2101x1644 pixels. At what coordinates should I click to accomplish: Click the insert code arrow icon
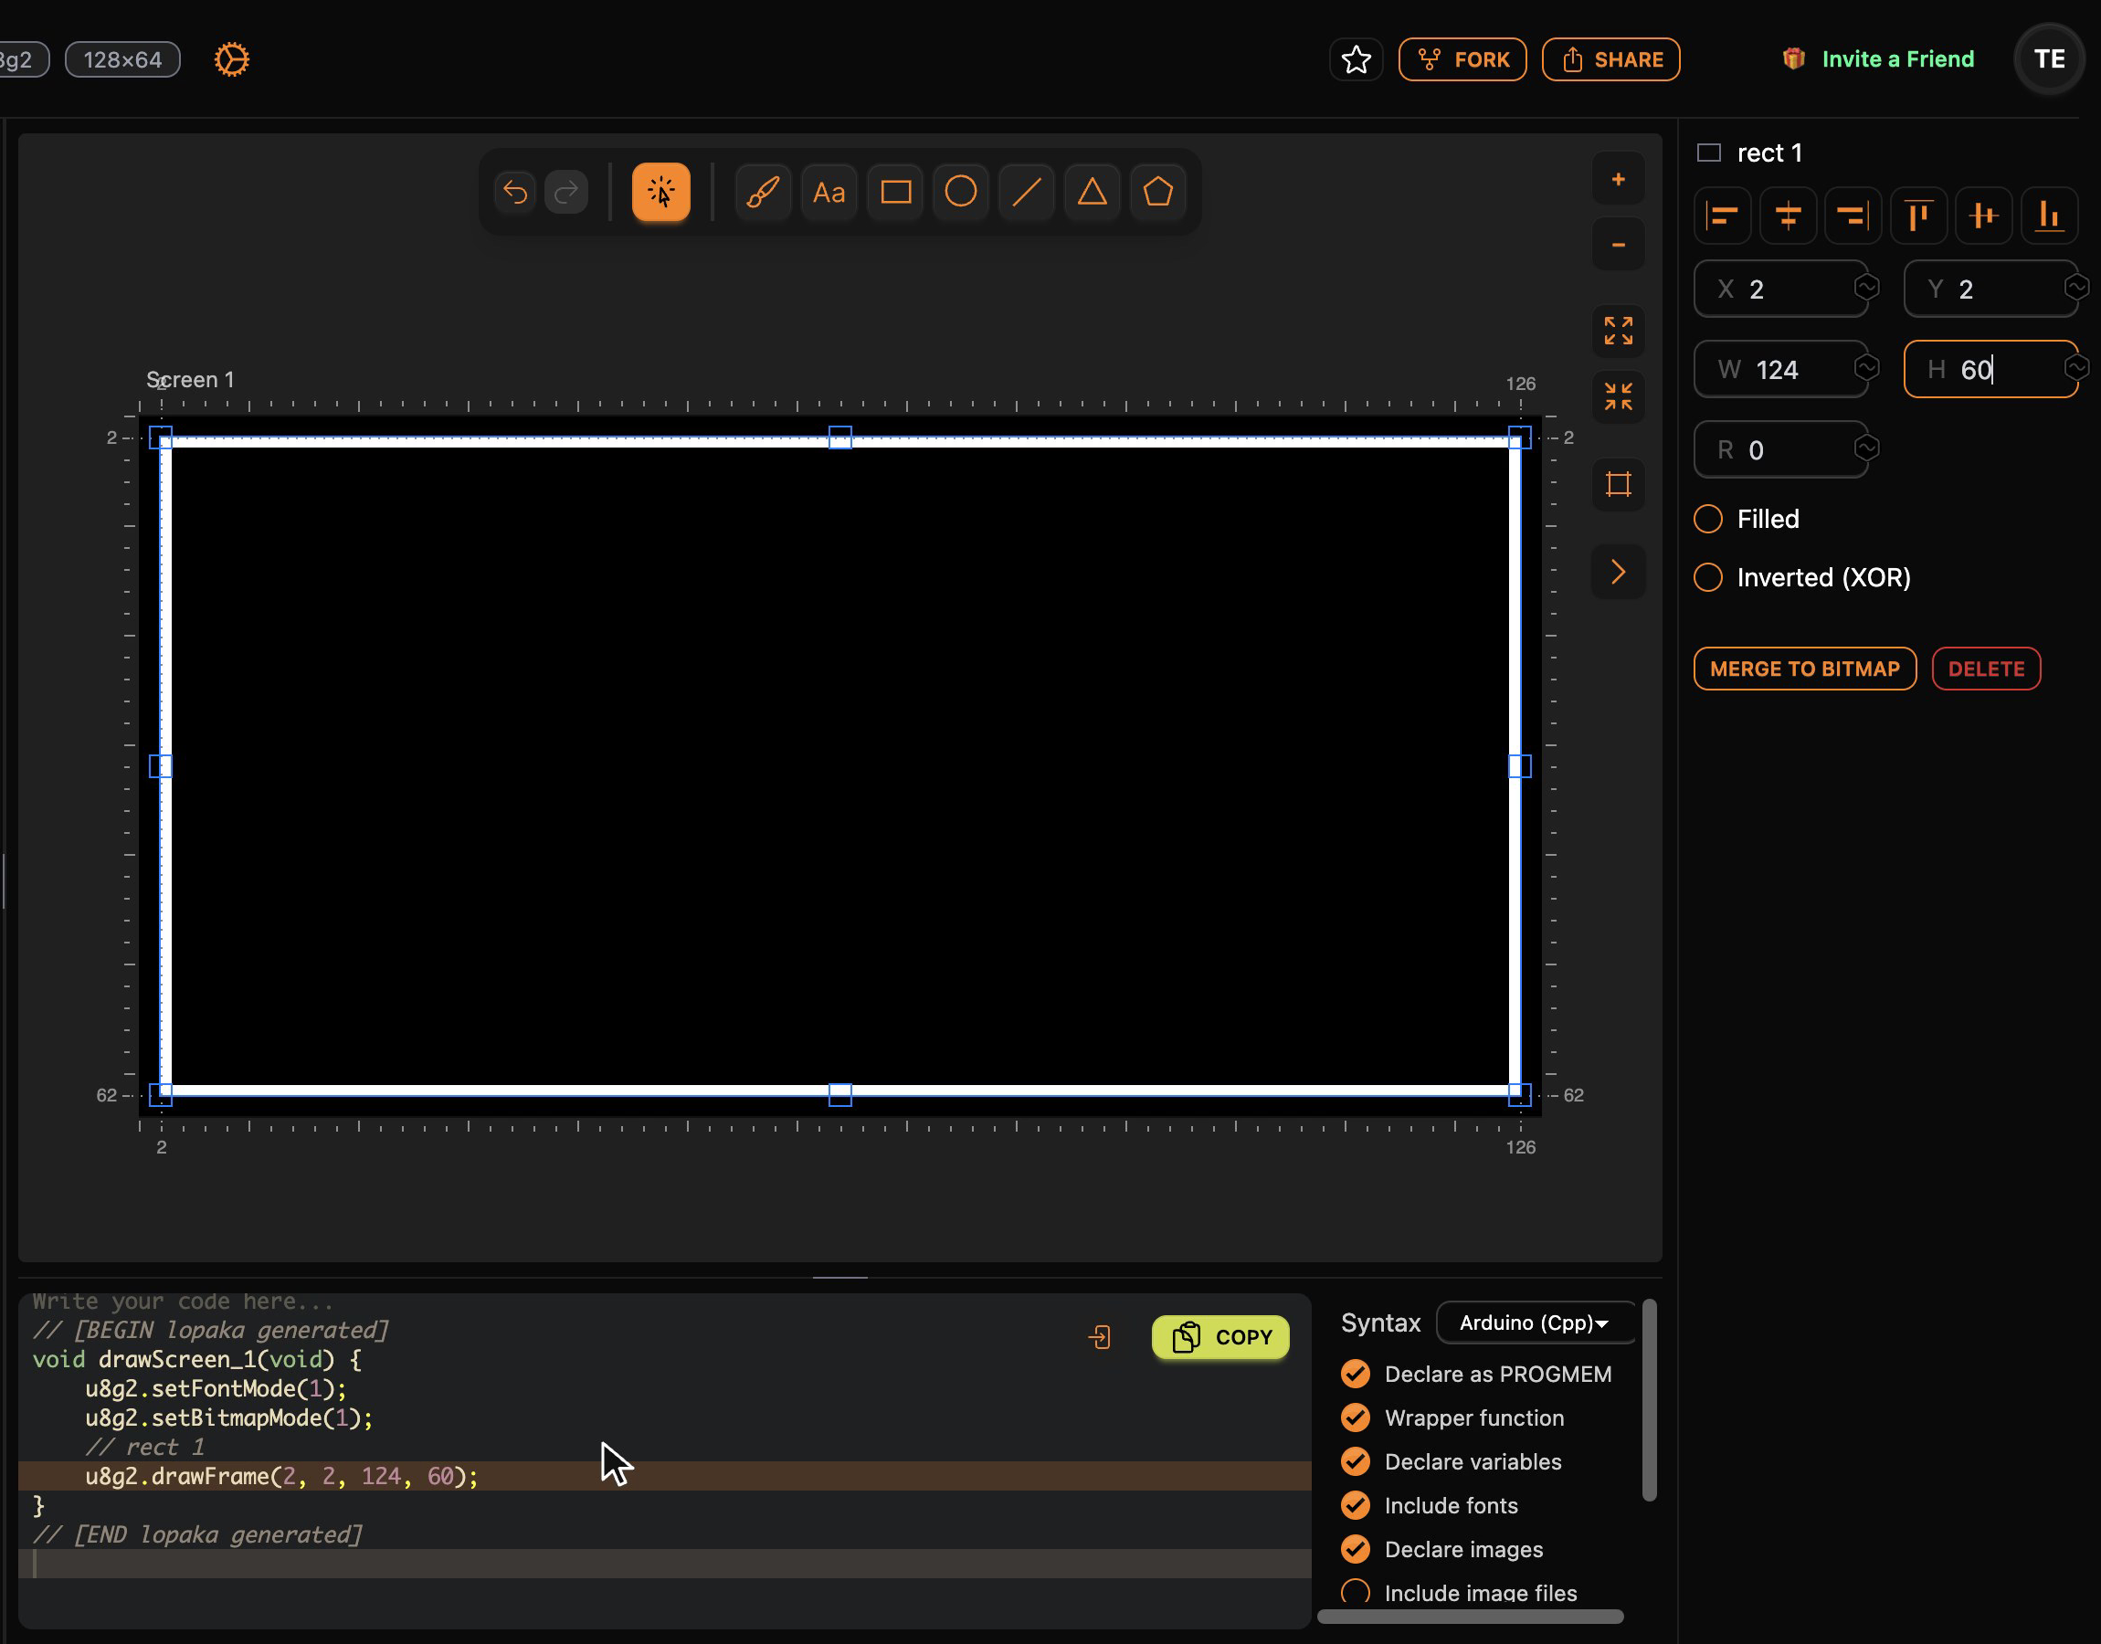click(1100, 1337)
